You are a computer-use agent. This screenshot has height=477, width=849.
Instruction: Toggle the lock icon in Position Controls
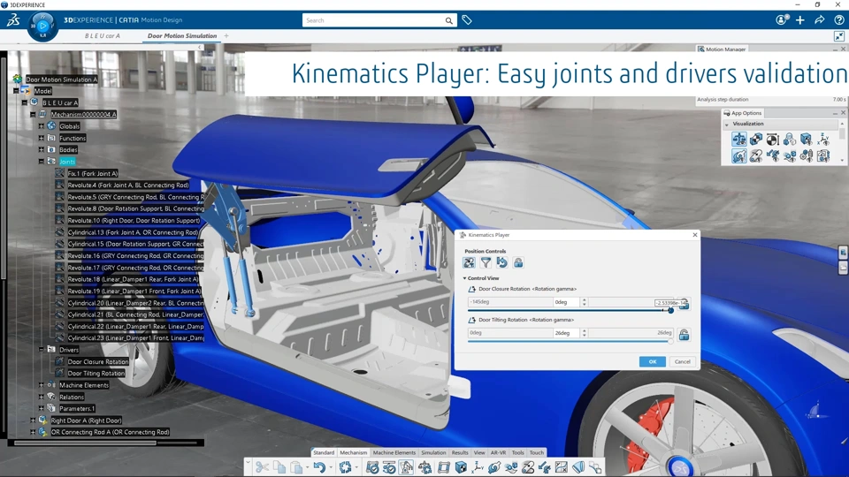[518, 263]
